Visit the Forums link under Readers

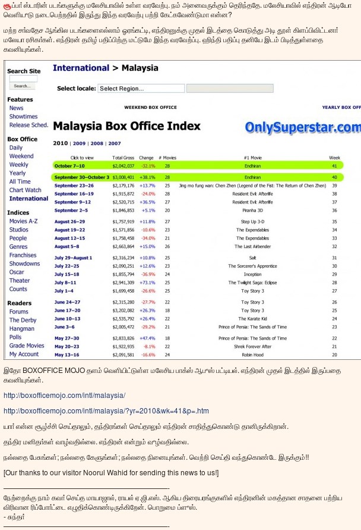coord(18,312)
